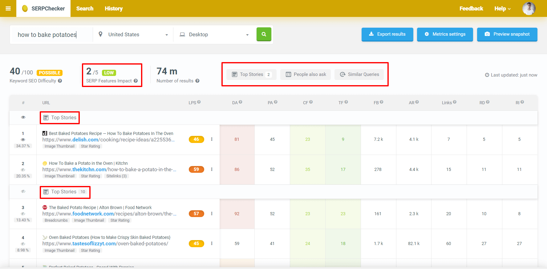Open the three-dot menu for delish.com row
The width and height of the screenshot is (547, 269).
coord(212,139)
